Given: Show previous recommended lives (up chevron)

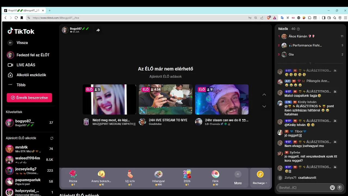Looking at the screenshot, I should coord(264,95).
